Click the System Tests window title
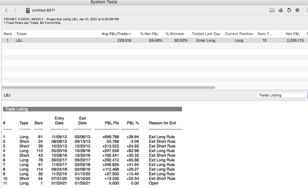 104,2
